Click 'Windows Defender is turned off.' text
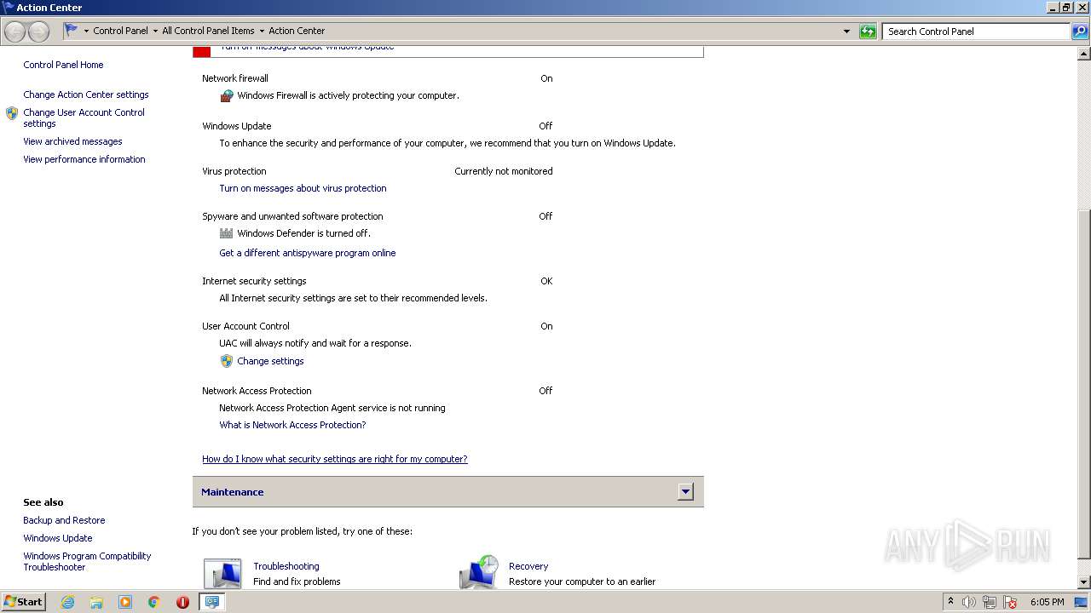1091x613 pixels. 303,233
